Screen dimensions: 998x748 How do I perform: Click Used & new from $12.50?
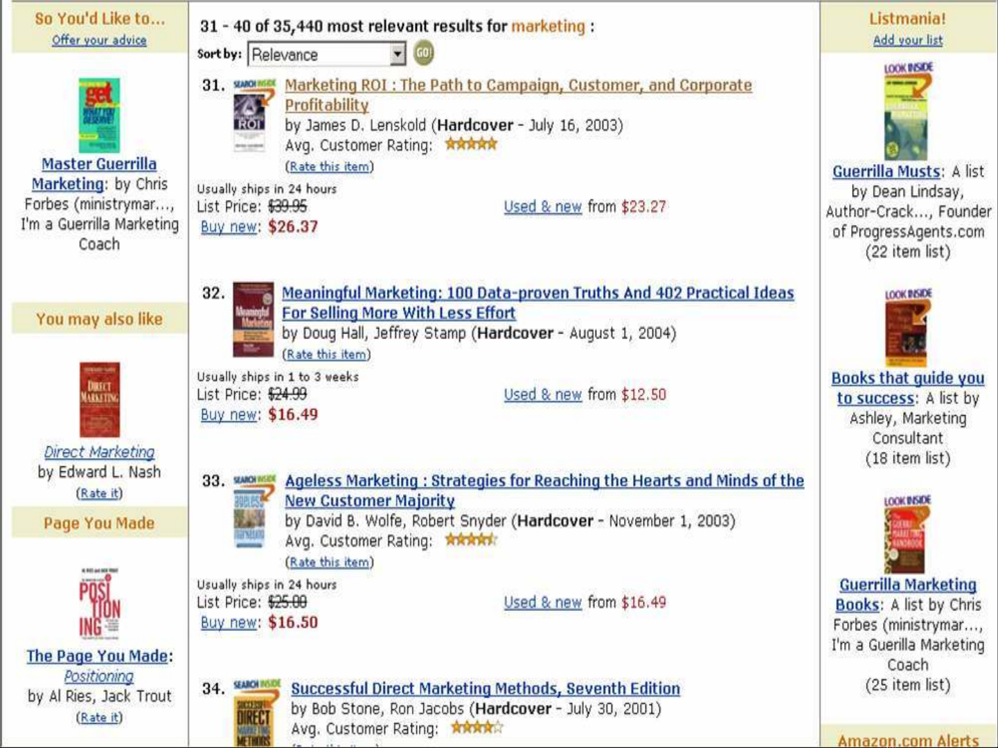coord(542,394)
